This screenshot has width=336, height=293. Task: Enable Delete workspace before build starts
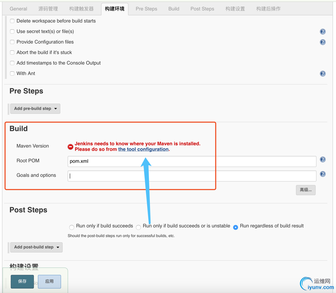click(12, 21)
